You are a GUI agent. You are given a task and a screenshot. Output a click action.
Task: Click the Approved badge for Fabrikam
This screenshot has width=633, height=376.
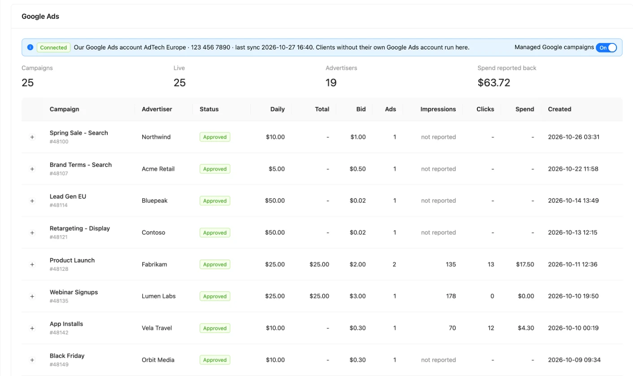[x=215, y=265]
